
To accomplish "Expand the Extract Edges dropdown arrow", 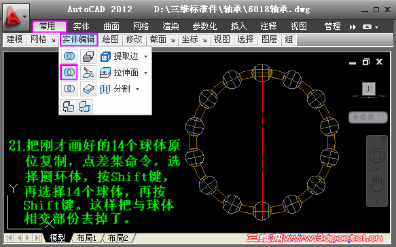I will tap(146, 56).
